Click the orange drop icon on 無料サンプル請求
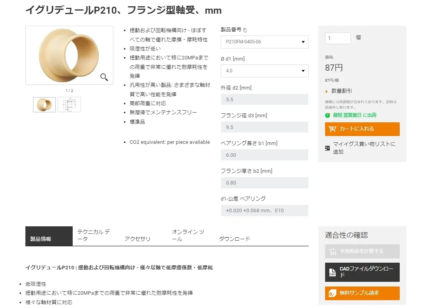 tap(333, 293)
